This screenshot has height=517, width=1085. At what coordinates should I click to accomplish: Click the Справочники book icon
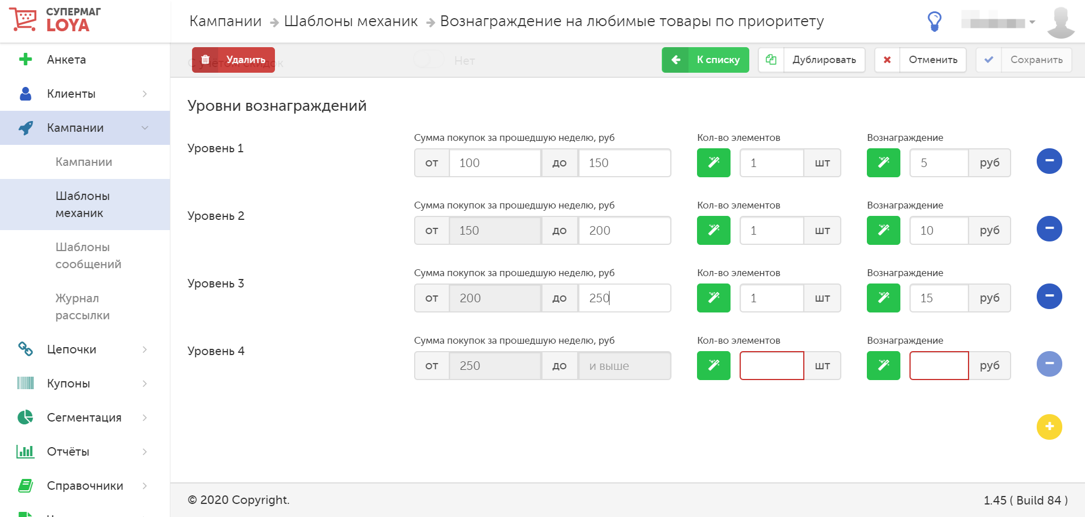coord(26,485)
